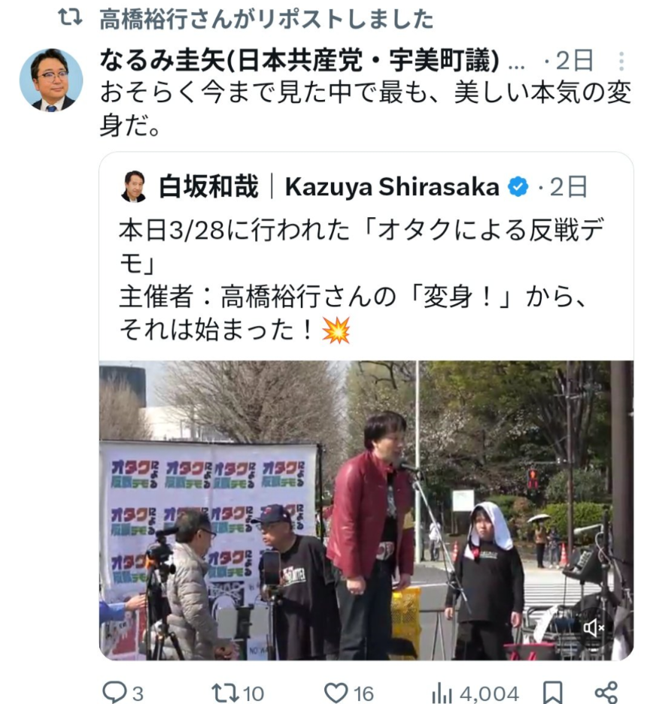Open the reply comment icon
Image resolution: width=650 pixels, height=704 pixels.
tap(114, 692)
